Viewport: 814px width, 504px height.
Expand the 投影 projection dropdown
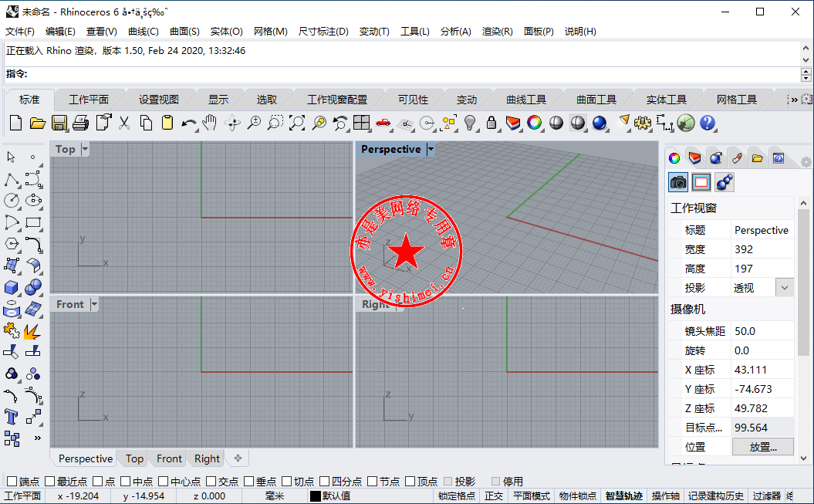point(785,288)
